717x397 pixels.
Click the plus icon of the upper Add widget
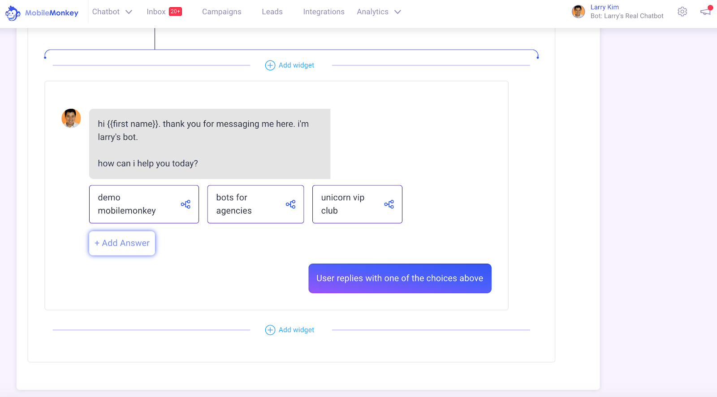coord(270,65)
